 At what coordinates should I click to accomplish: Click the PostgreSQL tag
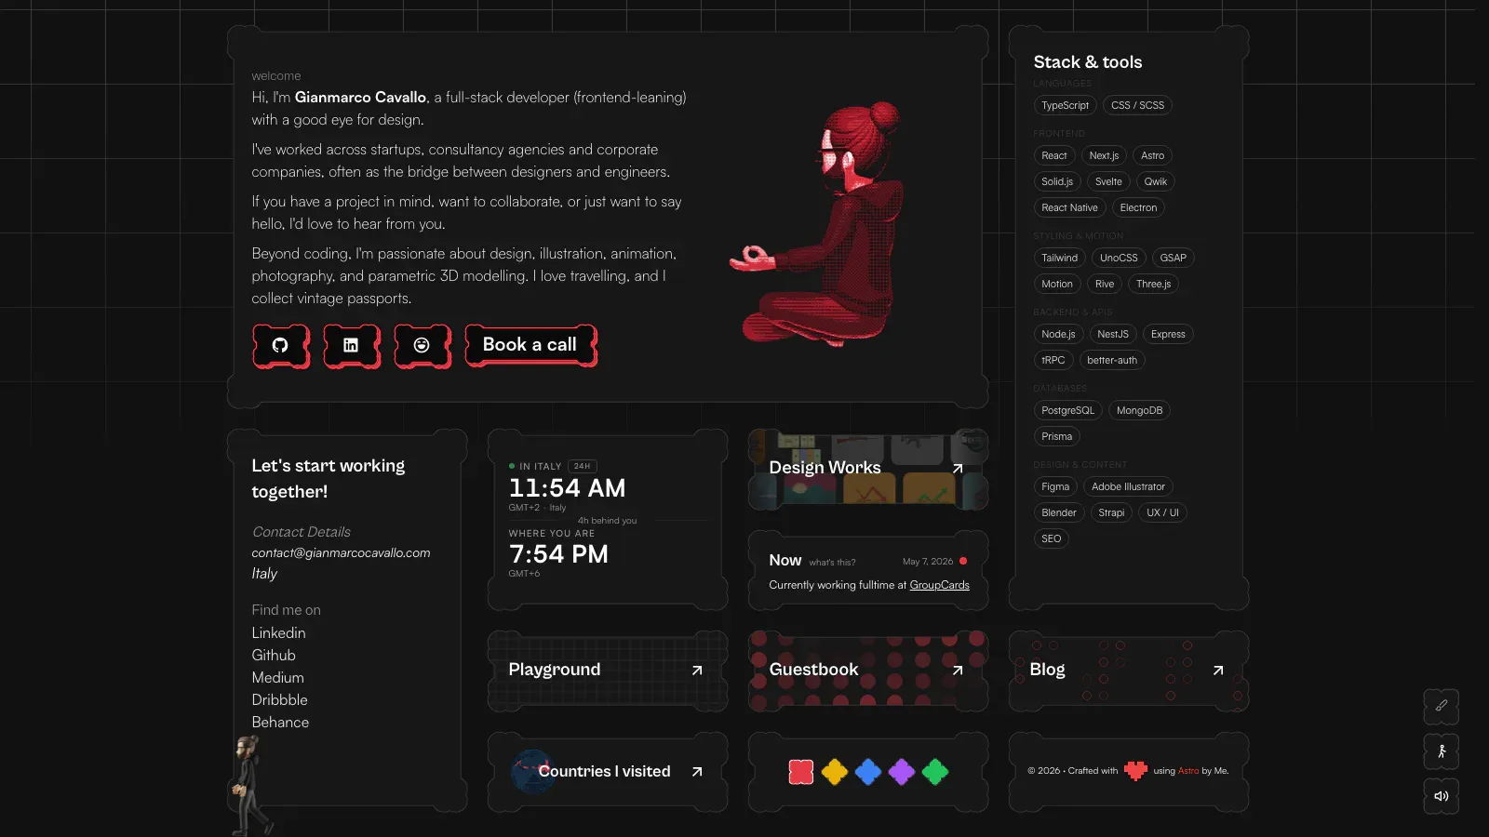tap(1067, 410)
